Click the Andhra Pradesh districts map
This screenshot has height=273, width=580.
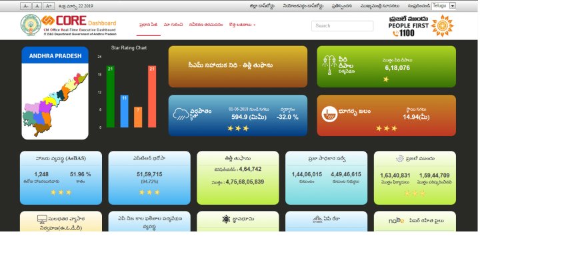[x=55, y=104]
